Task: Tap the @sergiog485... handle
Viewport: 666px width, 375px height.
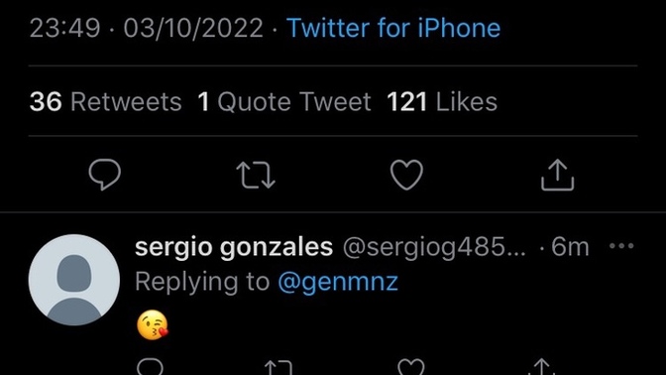Action: point(434,247)
